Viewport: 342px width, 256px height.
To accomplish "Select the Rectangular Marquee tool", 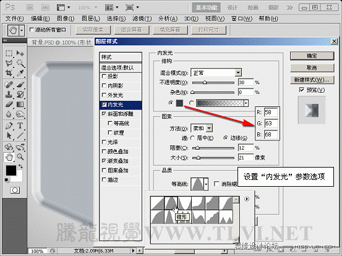I will point(9,53).
